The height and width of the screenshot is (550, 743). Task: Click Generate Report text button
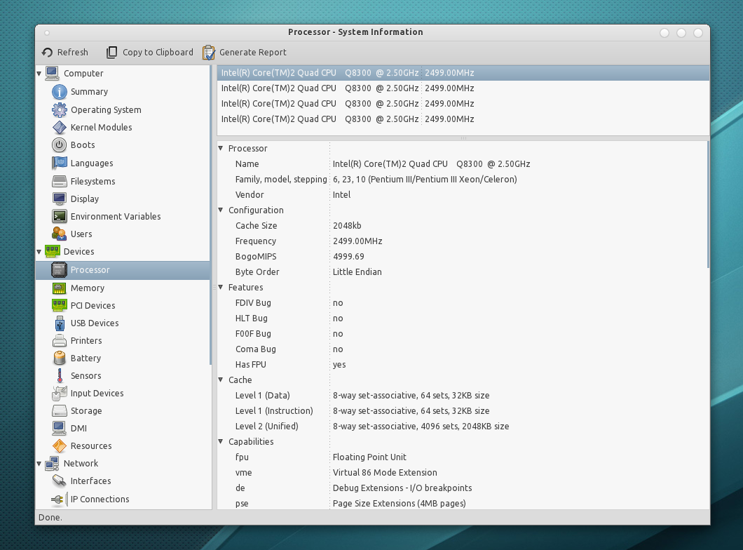click(252, 52)
